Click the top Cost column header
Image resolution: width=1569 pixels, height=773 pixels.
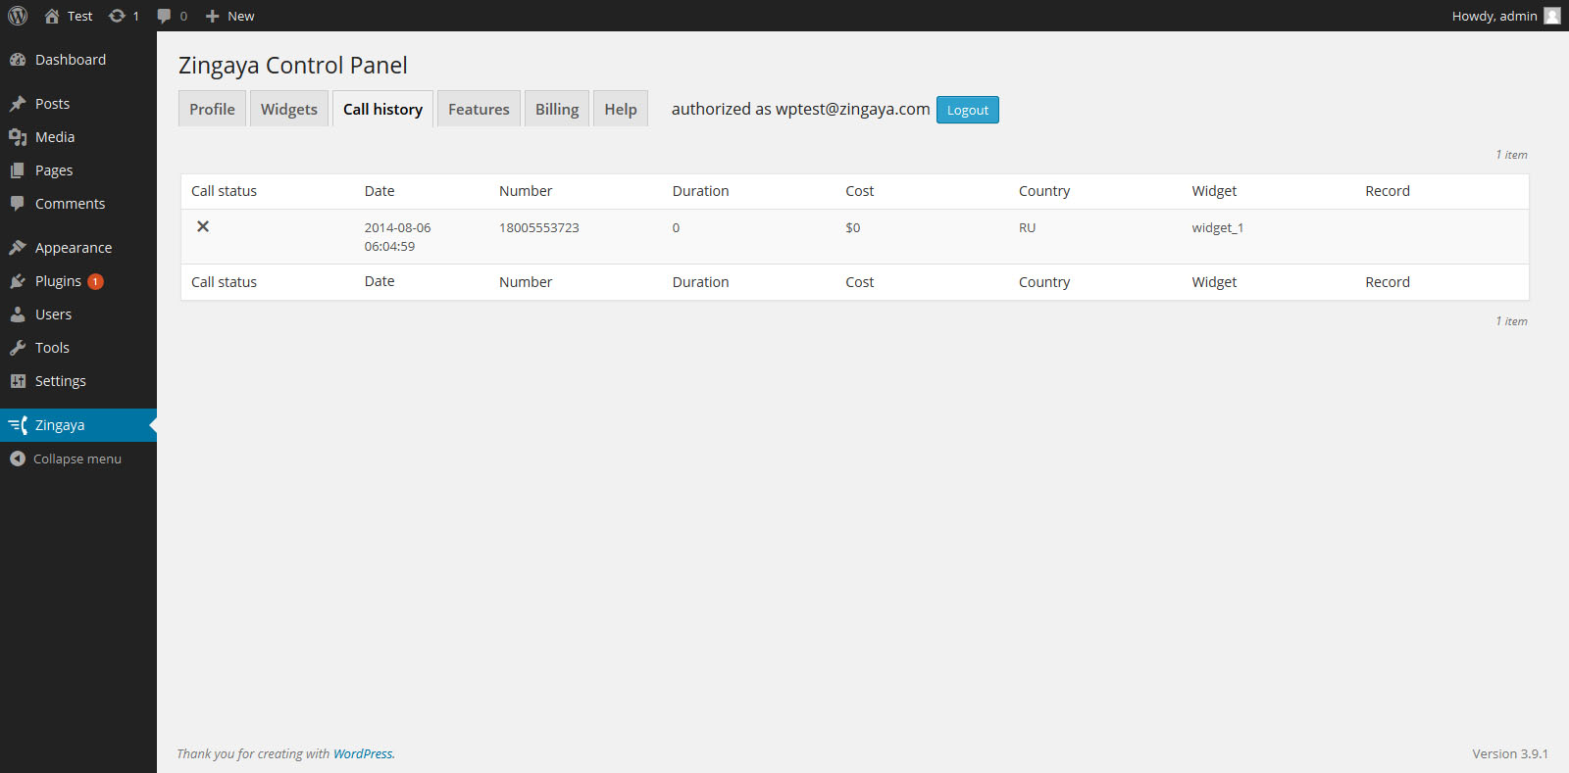pos(860,191)
